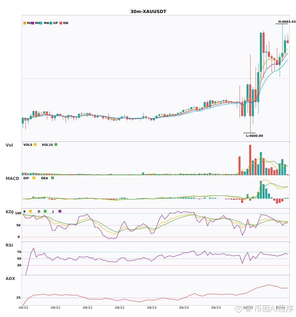This screenshot has width=296, height=317.
Task: Select the L:4600.00 low price label
Action: coord(255,136)
